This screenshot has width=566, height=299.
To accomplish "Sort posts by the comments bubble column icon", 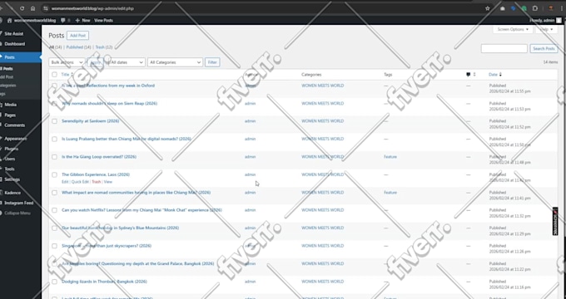I will 468,75.
